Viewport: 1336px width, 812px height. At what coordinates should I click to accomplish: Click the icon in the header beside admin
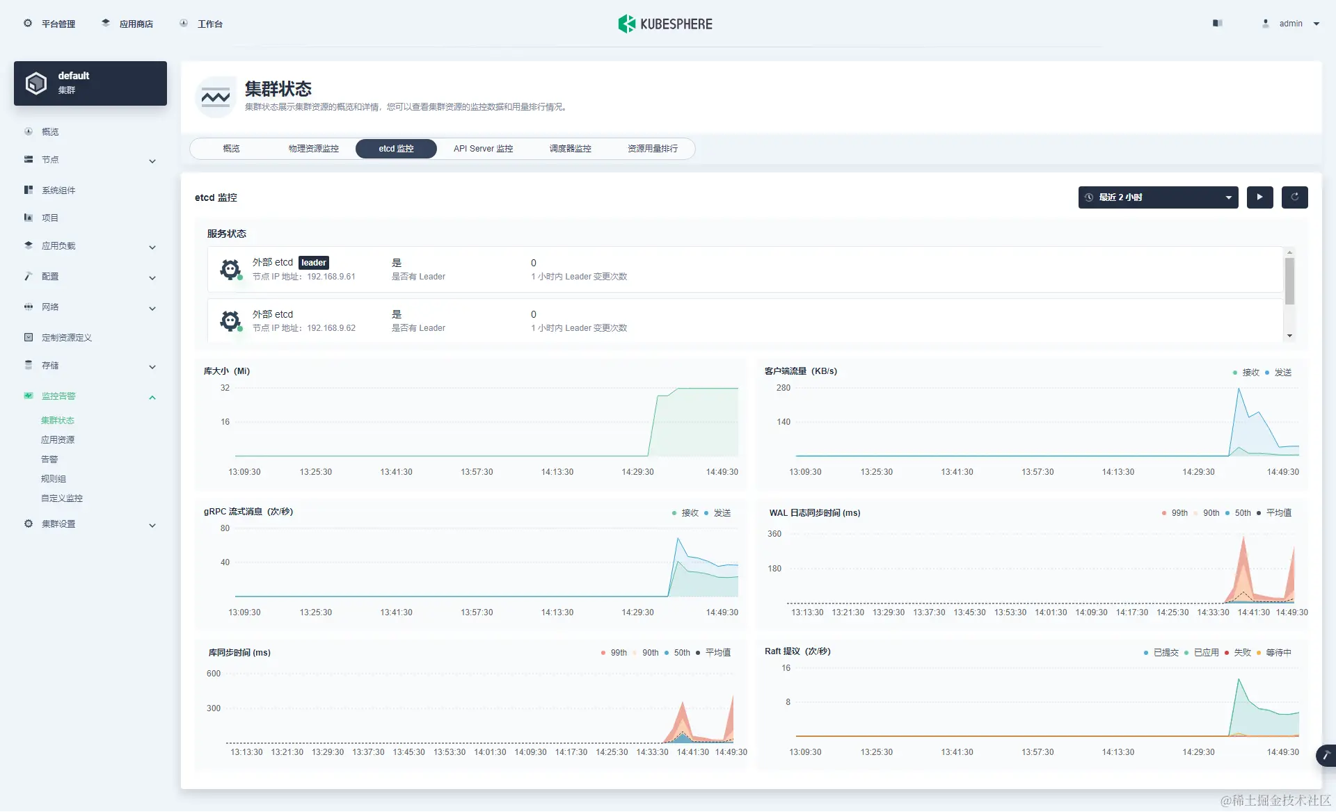pos(1217,24)
